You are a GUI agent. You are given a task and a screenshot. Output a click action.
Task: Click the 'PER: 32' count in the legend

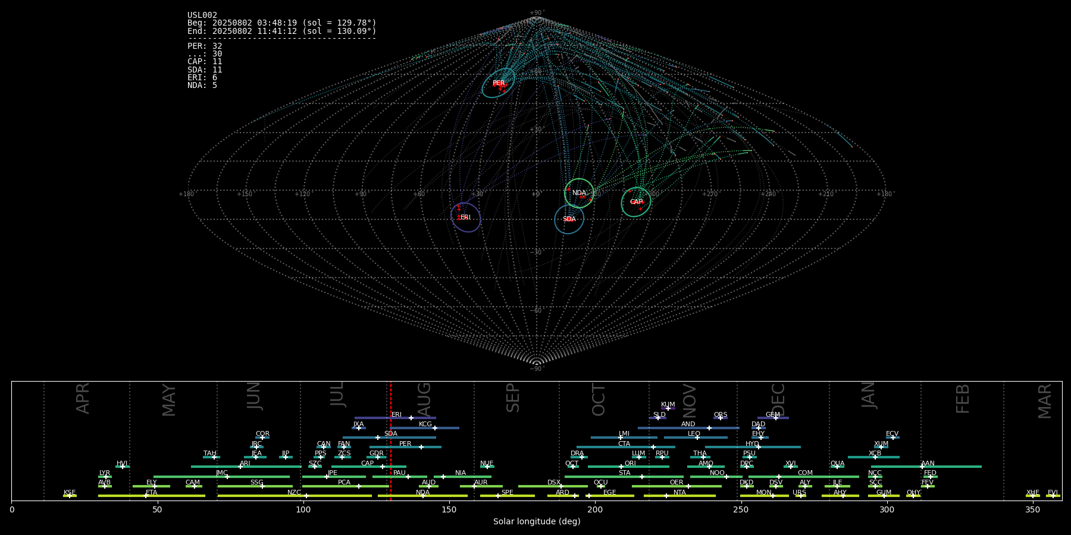click(205, 46)
